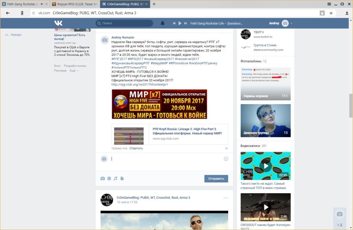Mute audio on Fetti Gang Rockstar tab
This screenshot has height=230, width=353.
(x=42, y=4)
